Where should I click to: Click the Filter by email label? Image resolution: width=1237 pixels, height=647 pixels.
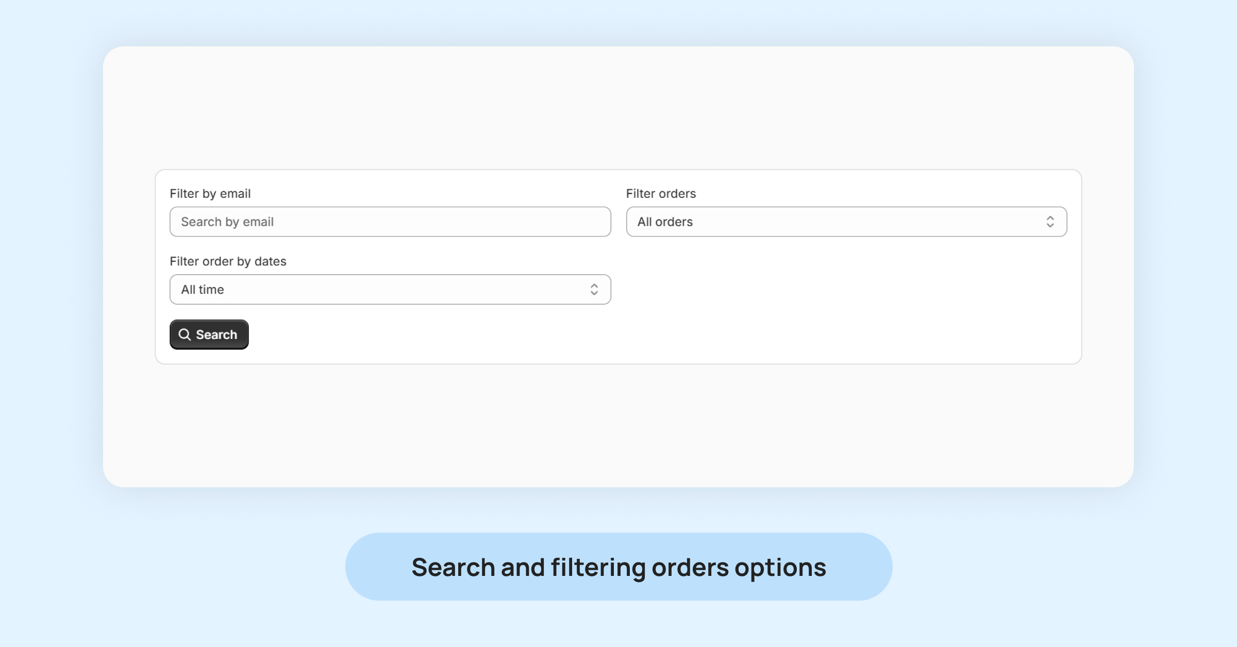(x=210, y=194)
